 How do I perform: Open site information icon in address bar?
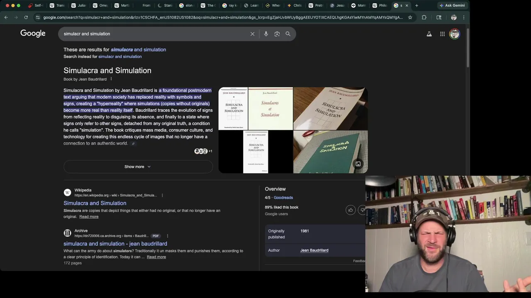(38, 17)
